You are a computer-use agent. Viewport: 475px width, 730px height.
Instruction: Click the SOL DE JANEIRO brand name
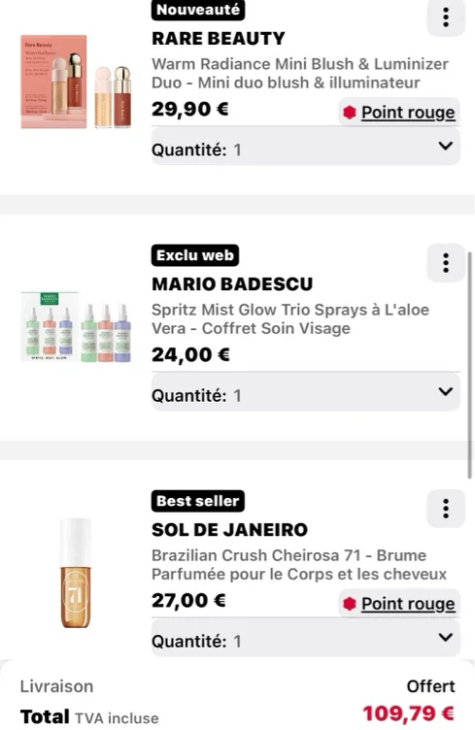click(229, 530)
